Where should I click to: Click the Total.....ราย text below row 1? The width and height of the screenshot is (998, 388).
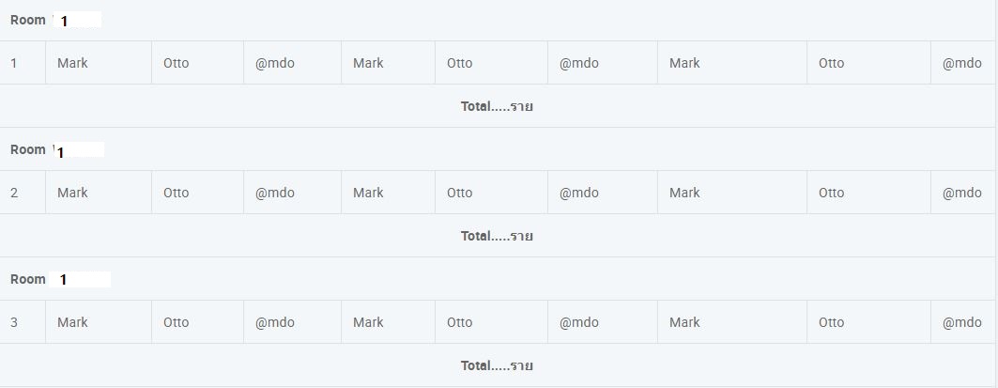tap(497, 106)
